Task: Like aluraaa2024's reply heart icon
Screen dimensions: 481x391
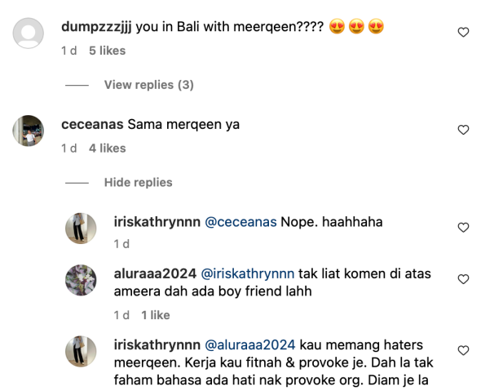Action: click(463, 279)
